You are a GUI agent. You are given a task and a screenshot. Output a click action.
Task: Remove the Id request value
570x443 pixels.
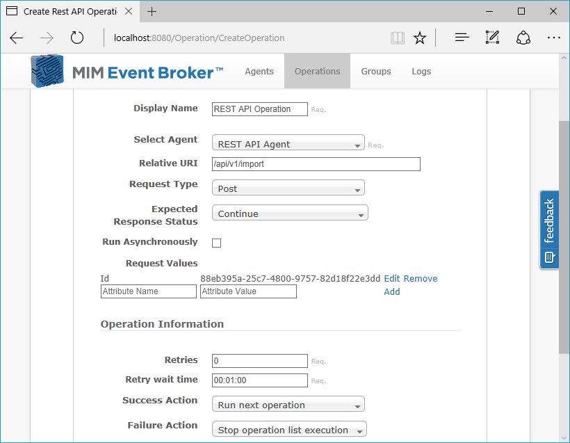click(421, 279)
